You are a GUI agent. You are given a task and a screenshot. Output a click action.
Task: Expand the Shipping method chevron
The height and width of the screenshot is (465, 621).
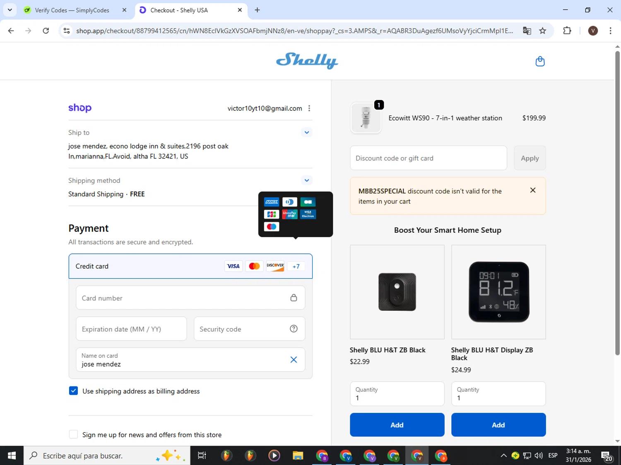tap(306, 180)
